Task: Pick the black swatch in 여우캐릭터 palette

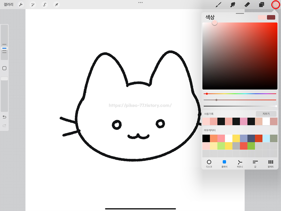Action: pos(206,138)
